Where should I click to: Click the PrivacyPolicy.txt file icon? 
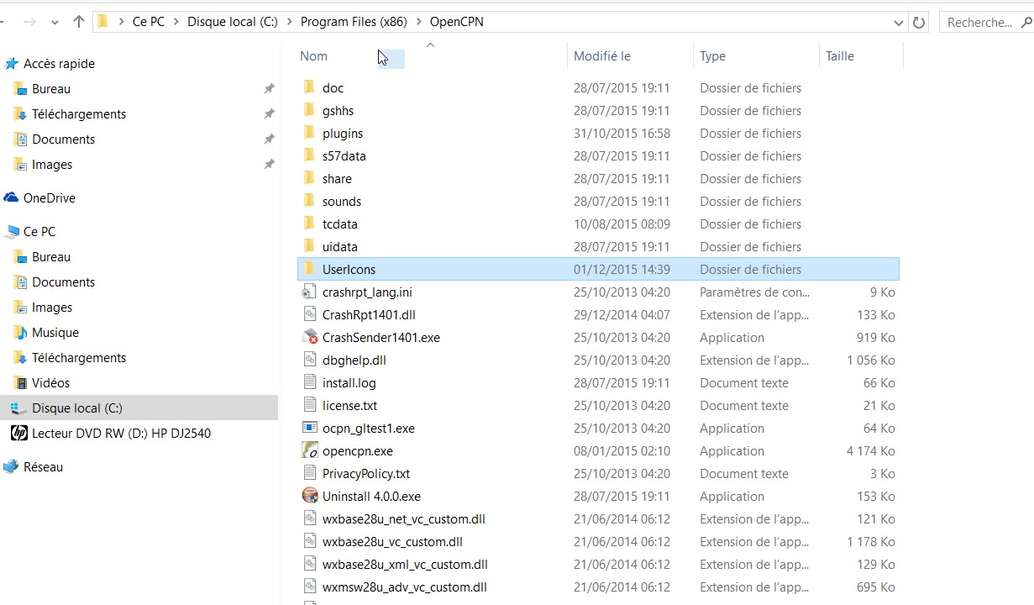309,473
